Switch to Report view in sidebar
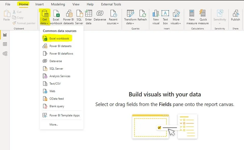Image resolution: width=244 pixels, height=150 pixels. pos(5,35)
